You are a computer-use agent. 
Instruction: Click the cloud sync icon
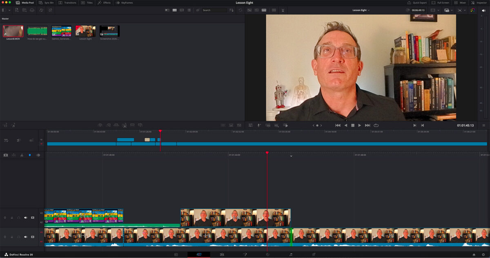click(x=32, y=10)
